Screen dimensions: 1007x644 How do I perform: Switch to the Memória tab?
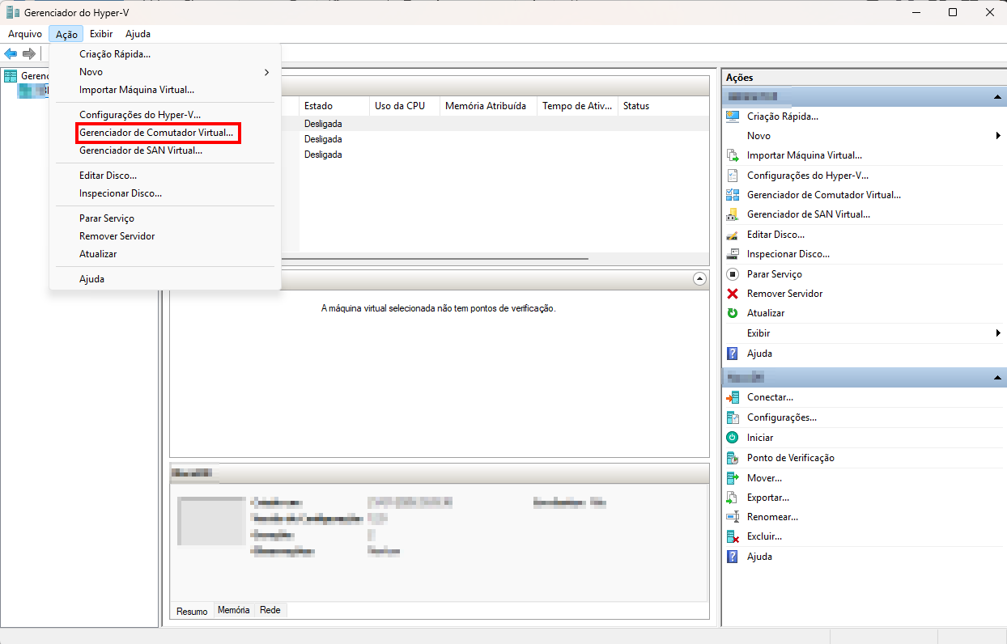(x=233, y=610)
